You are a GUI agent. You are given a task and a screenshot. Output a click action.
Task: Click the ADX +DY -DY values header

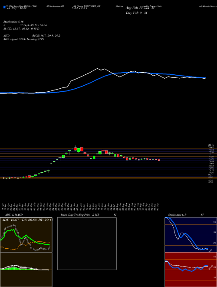click(28, 220)
